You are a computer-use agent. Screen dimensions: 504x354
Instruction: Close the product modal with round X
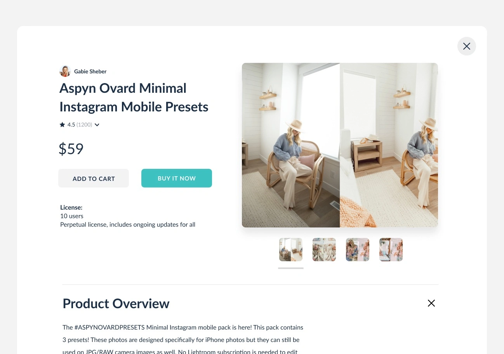tap(466, 46)
